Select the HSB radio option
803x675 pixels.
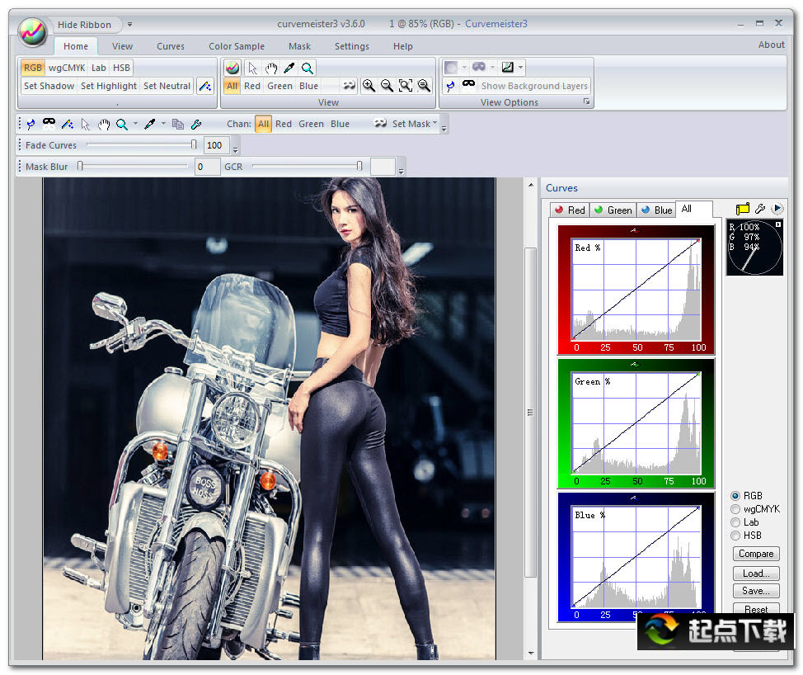tap(735, 536)
